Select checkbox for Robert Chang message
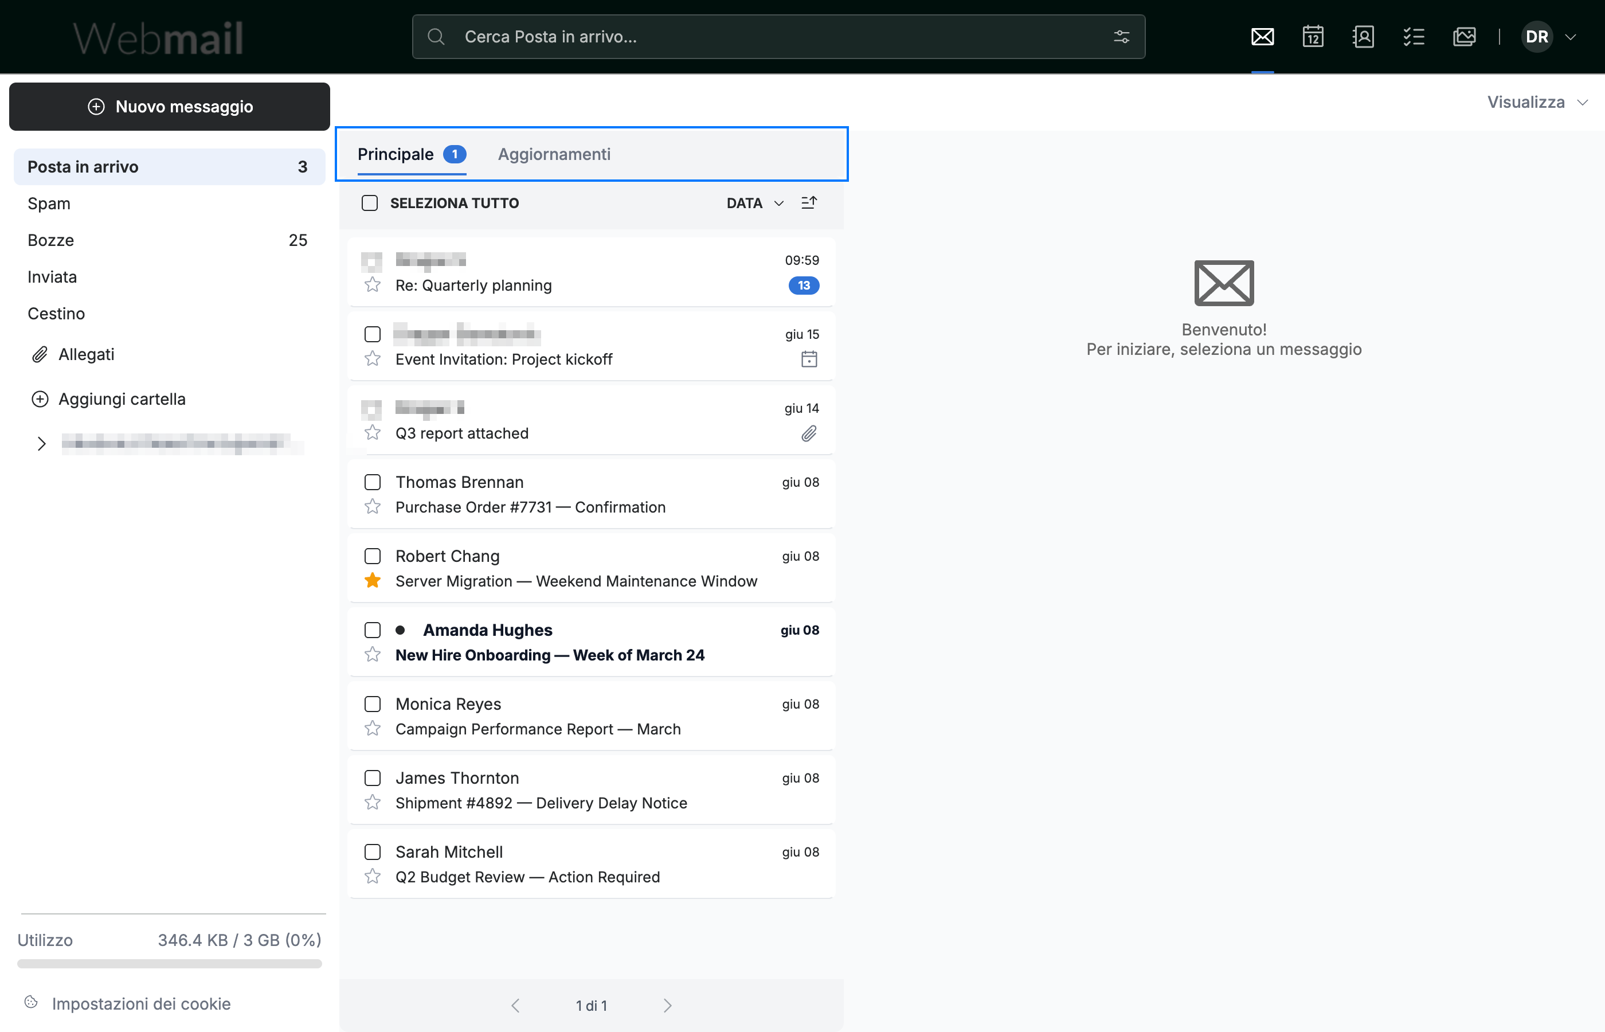The image size is (1605, 1032). 373,556
